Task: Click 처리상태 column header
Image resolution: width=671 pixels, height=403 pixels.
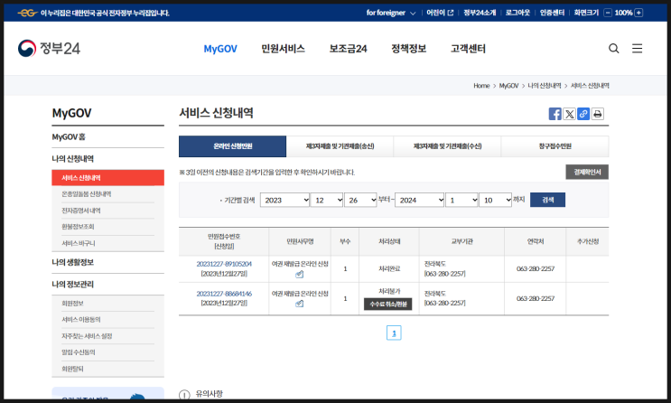Action: click(x=389, y=241)
